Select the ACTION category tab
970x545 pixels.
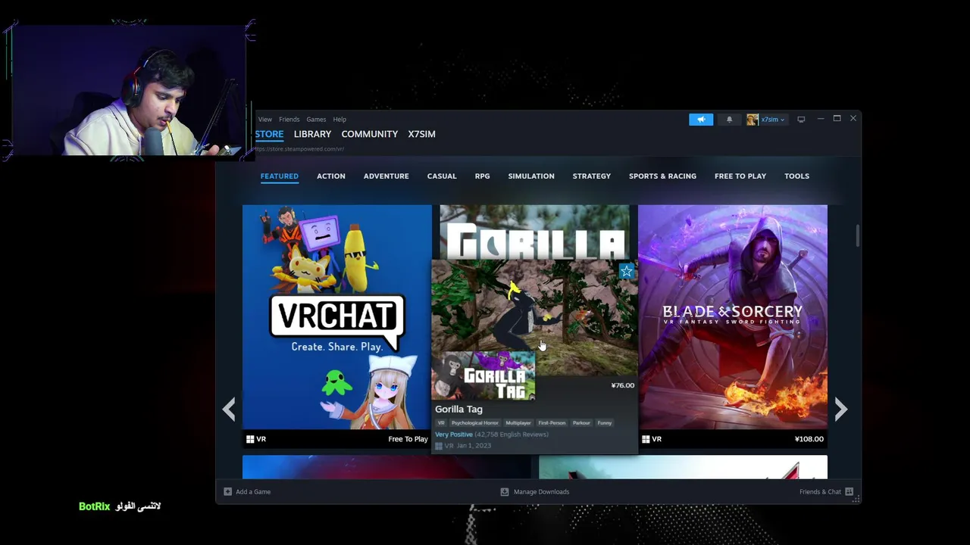331,176
